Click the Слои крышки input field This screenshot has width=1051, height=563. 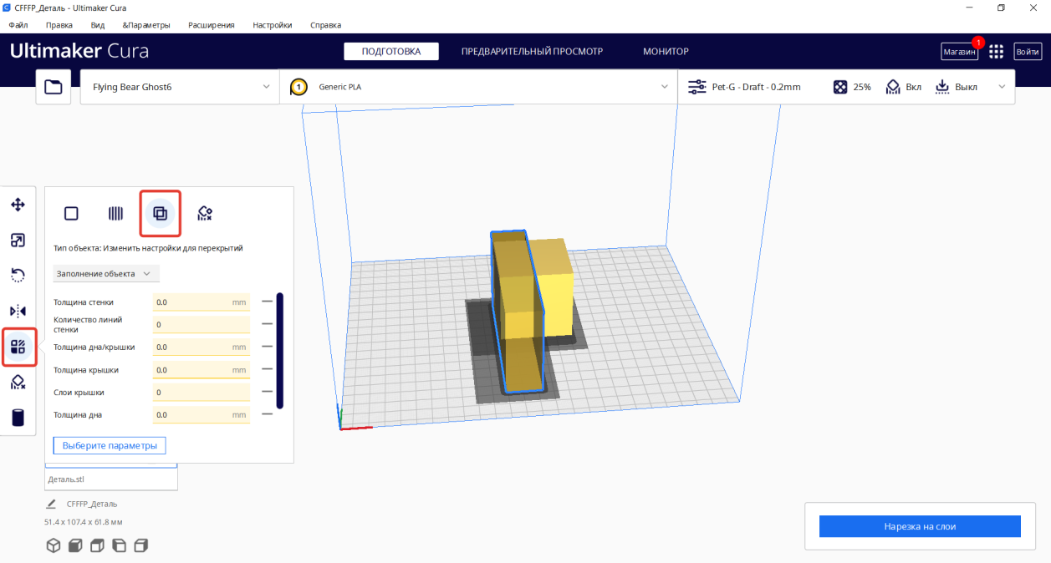[x=202, y=392]
